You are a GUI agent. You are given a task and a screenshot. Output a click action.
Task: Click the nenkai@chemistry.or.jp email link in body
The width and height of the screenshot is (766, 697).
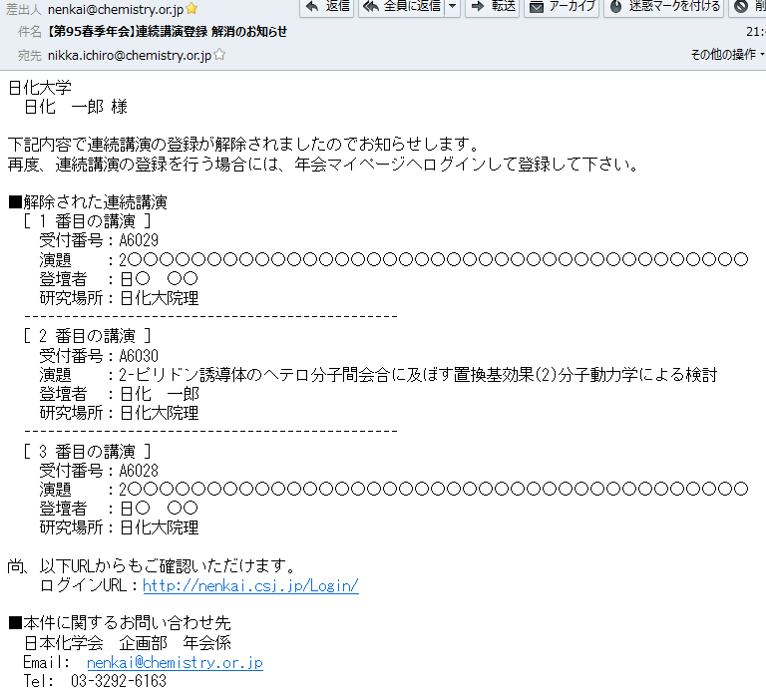175,662
